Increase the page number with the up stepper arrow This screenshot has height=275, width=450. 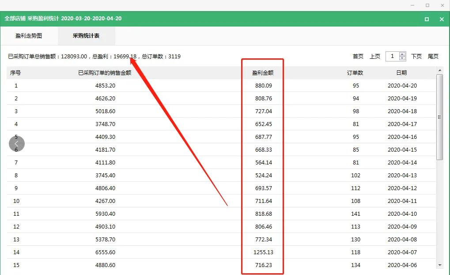pos(401,54)
